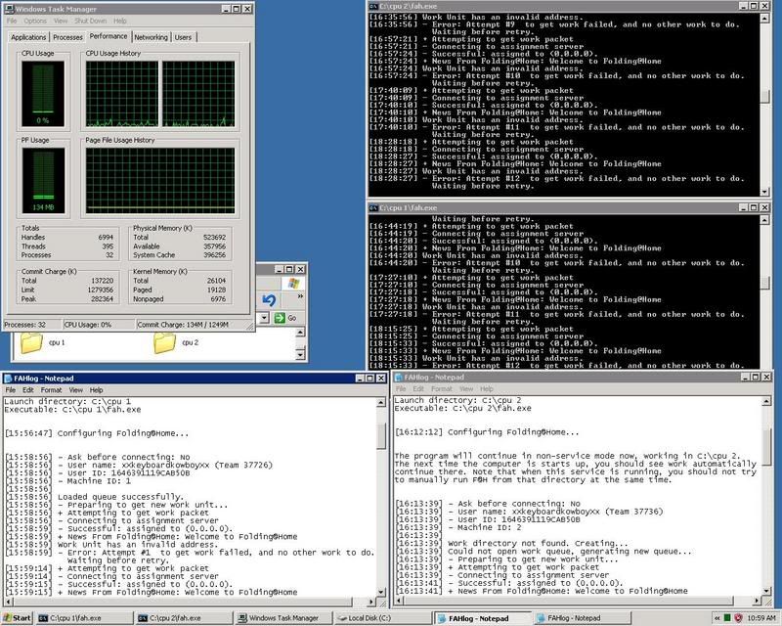Open Task Manager Shut Down menu

[91, 21]
